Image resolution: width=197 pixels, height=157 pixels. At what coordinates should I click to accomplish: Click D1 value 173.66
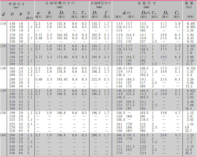click(62, 57)
